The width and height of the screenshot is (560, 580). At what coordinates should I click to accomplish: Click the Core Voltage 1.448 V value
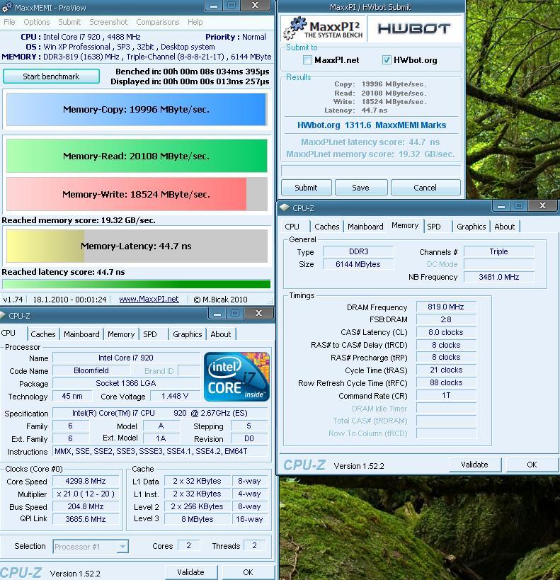pyautogui.click(x=175, y=396)
